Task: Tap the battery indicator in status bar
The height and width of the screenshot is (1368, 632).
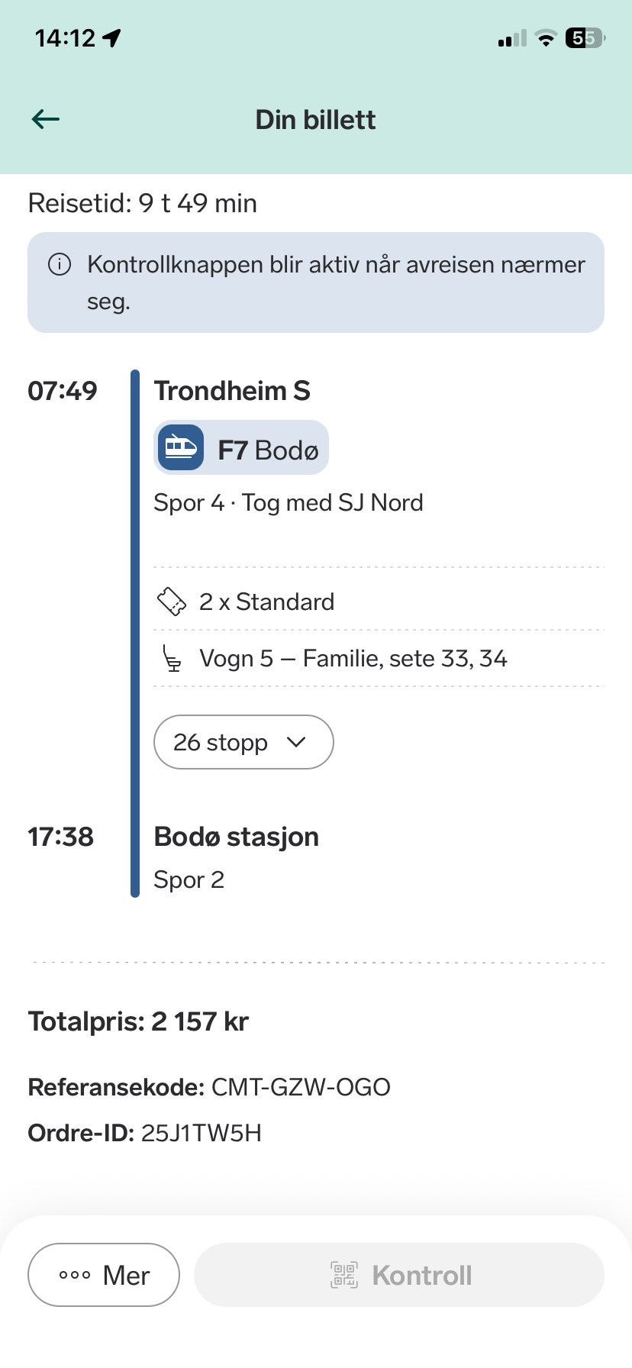Action: [x=585, y=38]
